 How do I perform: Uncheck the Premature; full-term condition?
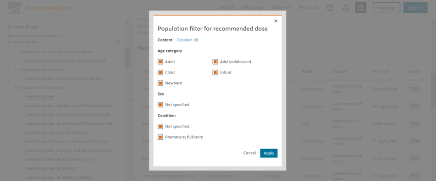(160, 137)
